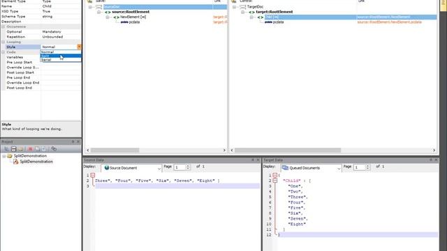
Task: Open the Style dropdown arrow
Action: pos(79,47)
